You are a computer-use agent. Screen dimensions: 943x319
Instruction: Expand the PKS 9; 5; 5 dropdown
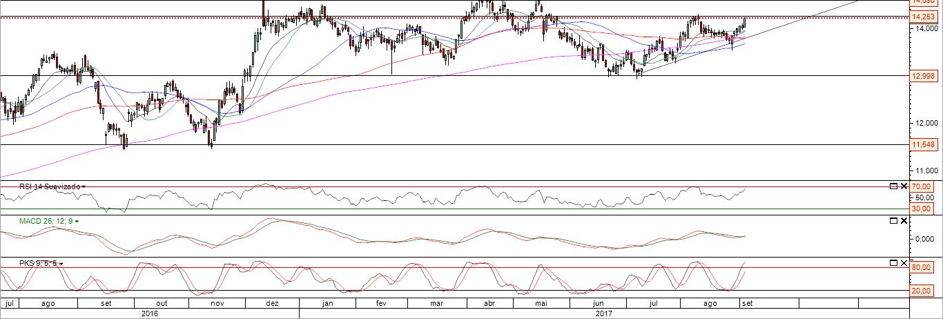(x=64, y=264)
